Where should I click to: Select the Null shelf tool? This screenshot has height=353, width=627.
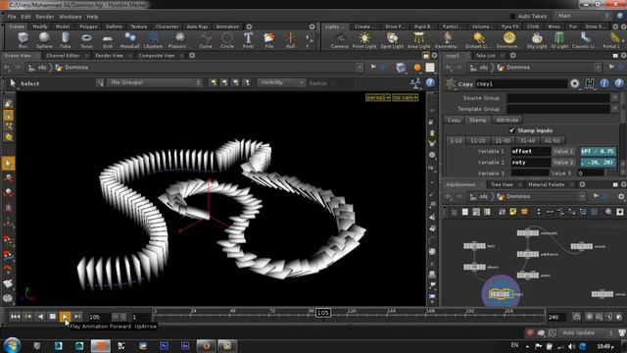coord(291,40)
